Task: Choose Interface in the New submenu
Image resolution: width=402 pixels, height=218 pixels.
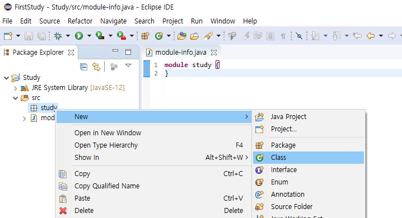Action: pos(308,170)
